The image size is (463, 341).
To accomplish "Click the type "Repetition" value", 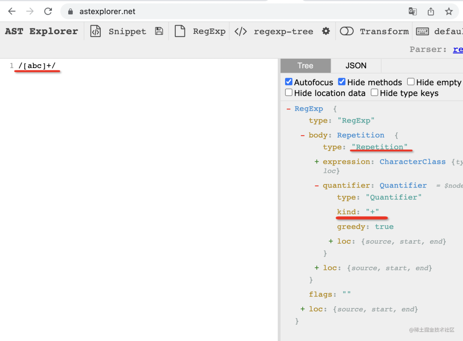I will click(379, 147).
